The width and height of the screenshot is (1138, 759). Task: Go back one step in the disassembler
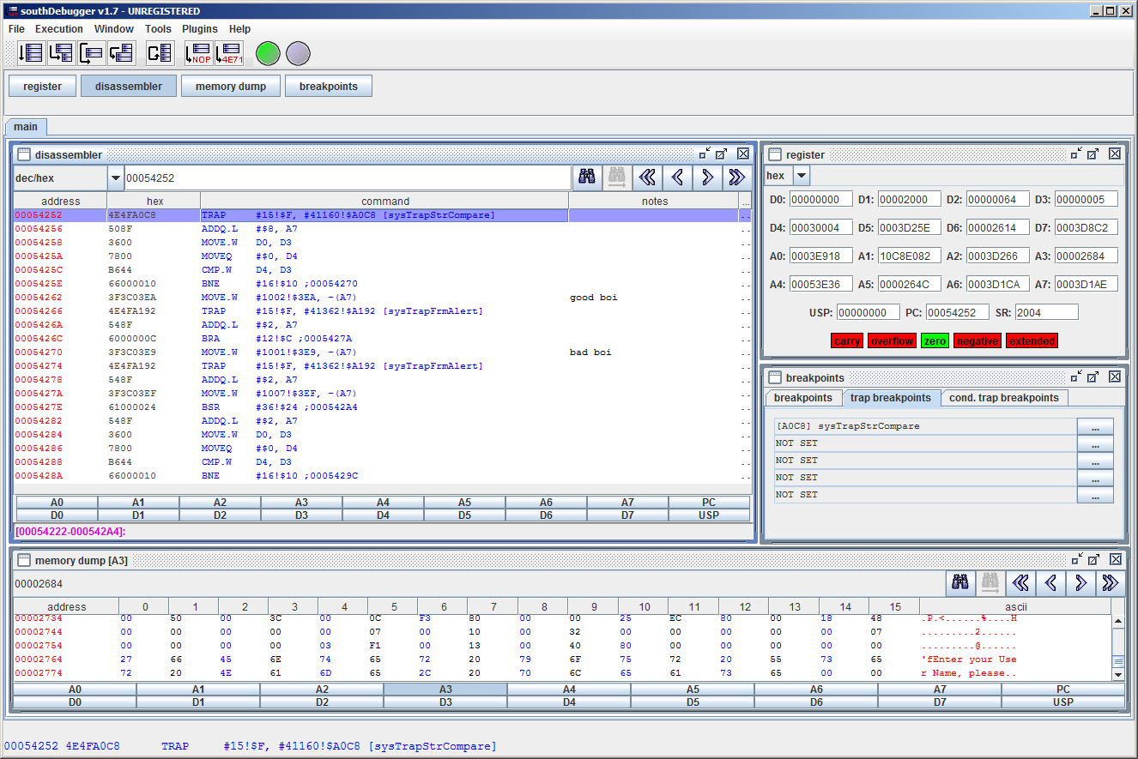tap(677, 178)
